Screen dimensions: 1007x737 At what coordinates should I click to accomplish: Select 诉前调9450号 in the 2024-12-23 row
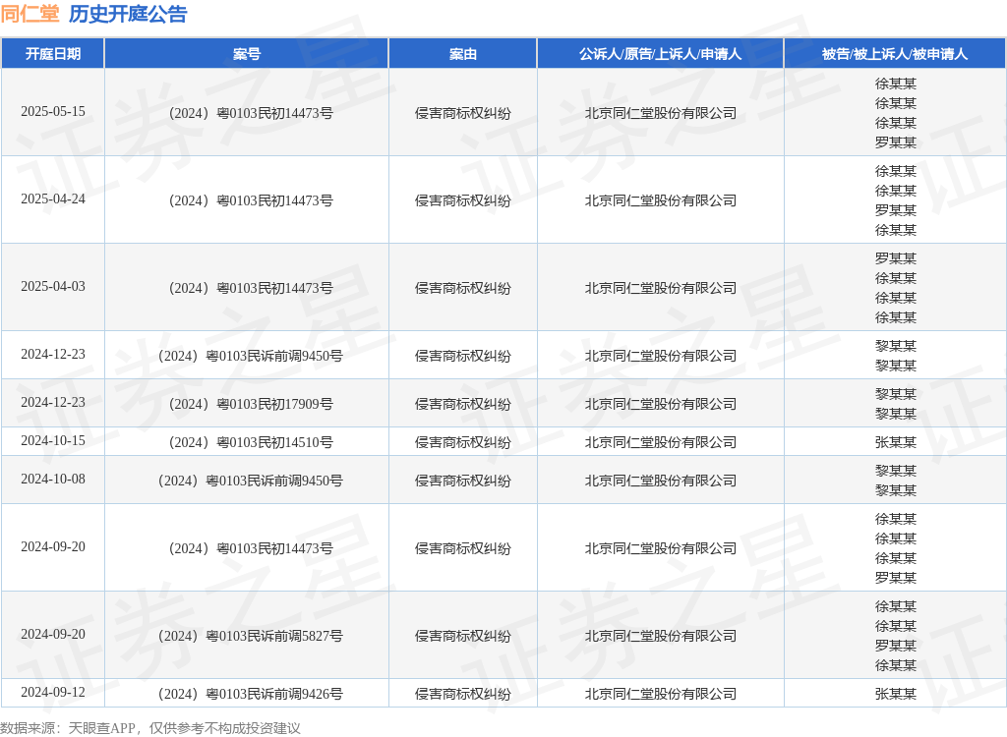tap(251, 356)
